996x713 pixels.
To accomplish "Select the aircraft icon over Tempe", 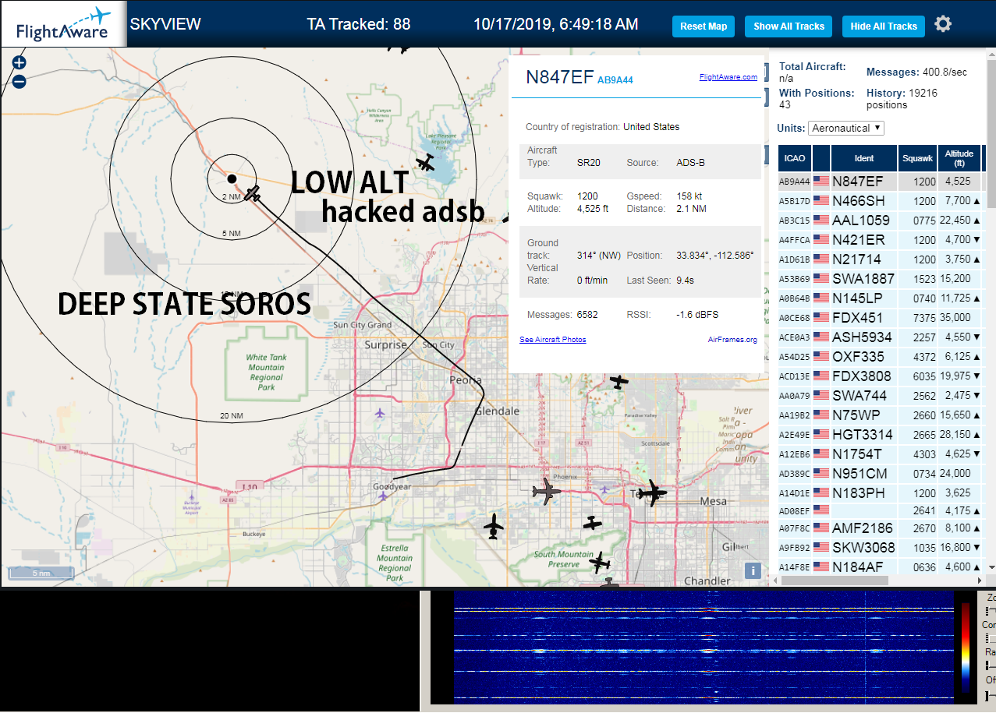I will click(x=652, y=492).
